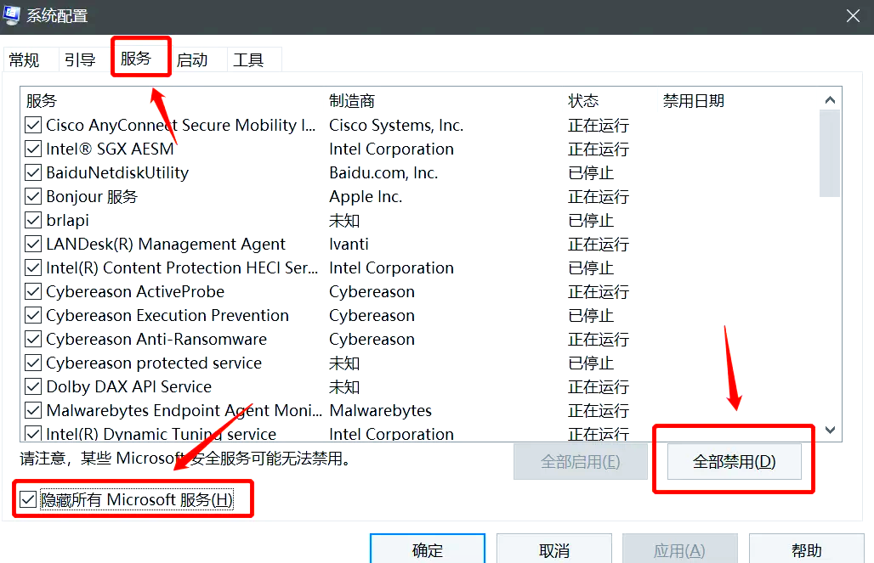Toggle Cybereason protected service checkbox
This screenshot has height=563, width=874.
33,363
